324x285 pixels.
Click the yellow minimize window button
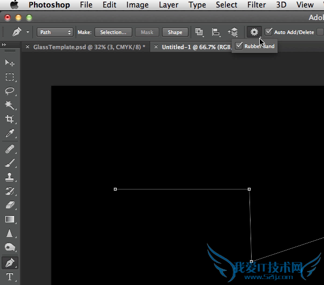[x=18, y=18]
